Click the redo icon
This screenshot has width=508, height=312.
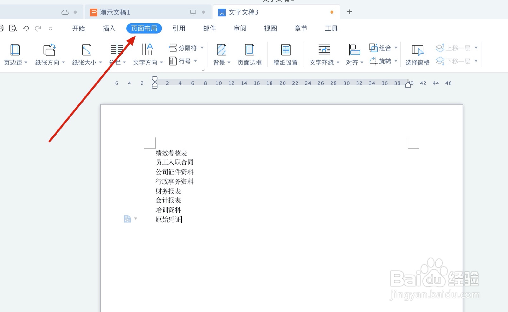click(x=38, y=29)
